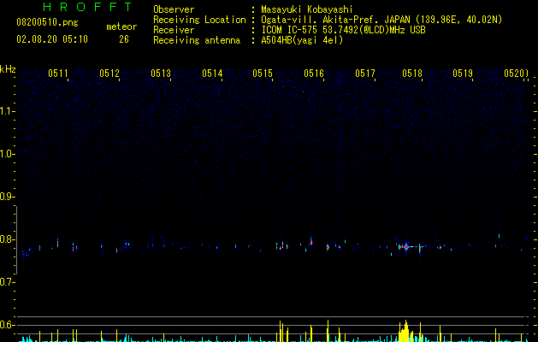The width and height of the screenshot is (538, 342).
Task: Click the tall yellow intensity peak near 0518
Action: point(405,331)
